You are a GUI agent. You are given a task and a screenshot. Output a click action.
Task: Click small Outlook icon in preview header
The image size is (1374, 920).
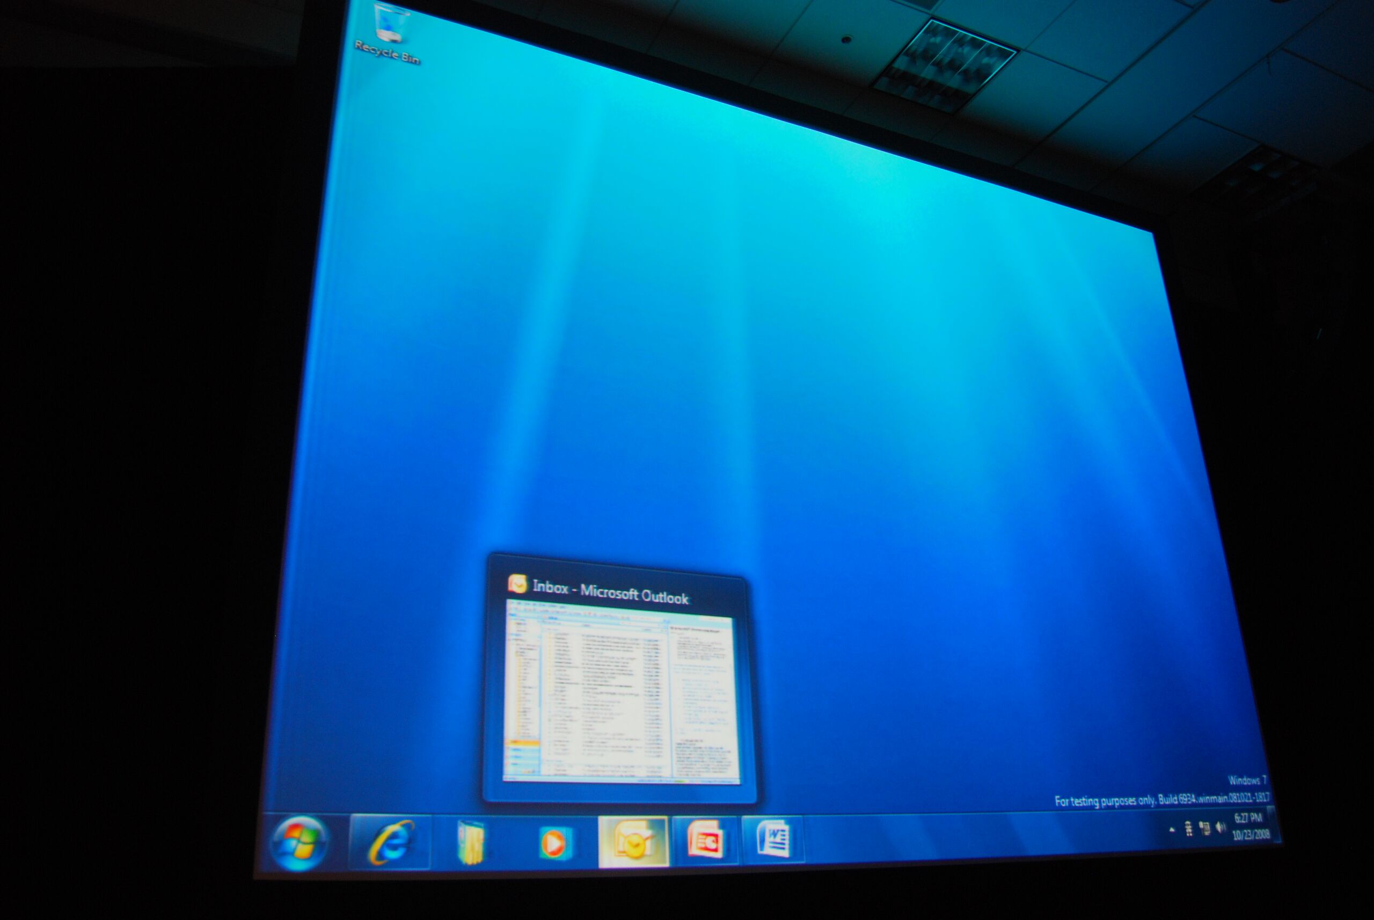coord(517,584)
